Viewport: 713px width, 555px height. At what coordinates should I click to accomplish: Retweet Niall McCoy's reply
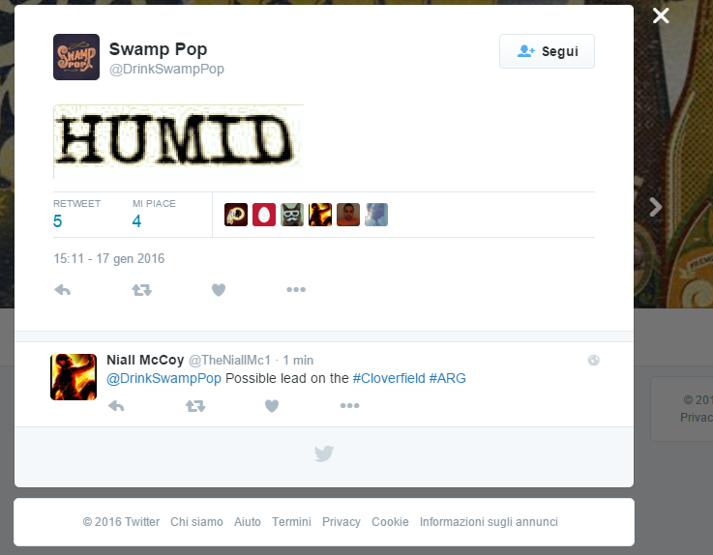[195, 405]
